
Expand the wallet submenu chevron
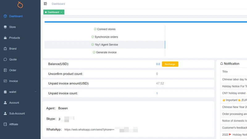(x=36, y=91)
